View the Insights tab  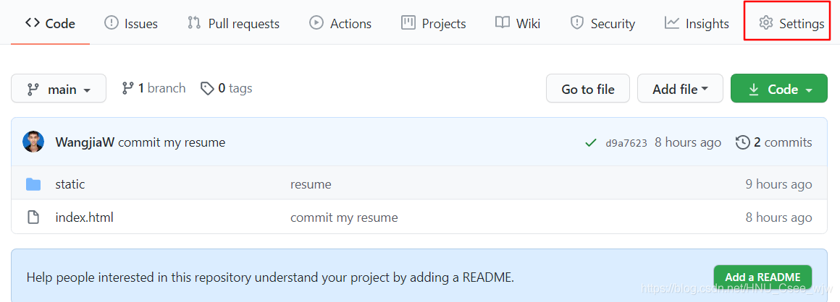tap(697, 24)
